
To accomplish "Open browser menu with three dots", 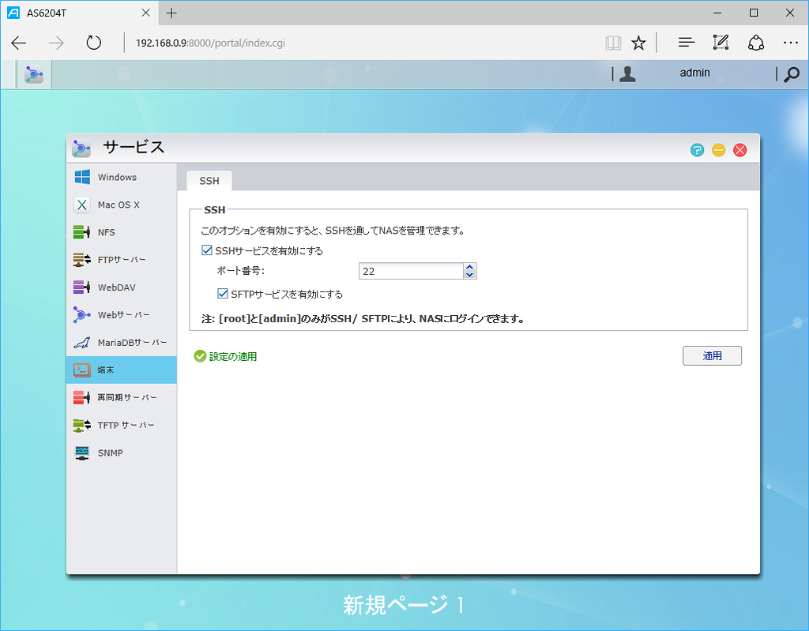I will [791, 43].
